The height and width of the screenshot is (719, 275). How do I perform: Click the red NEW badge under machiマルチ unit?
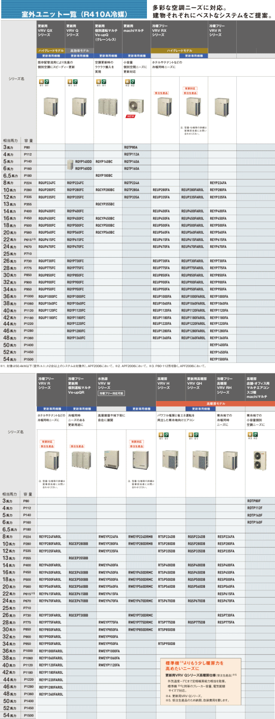(x=130, y=116)
